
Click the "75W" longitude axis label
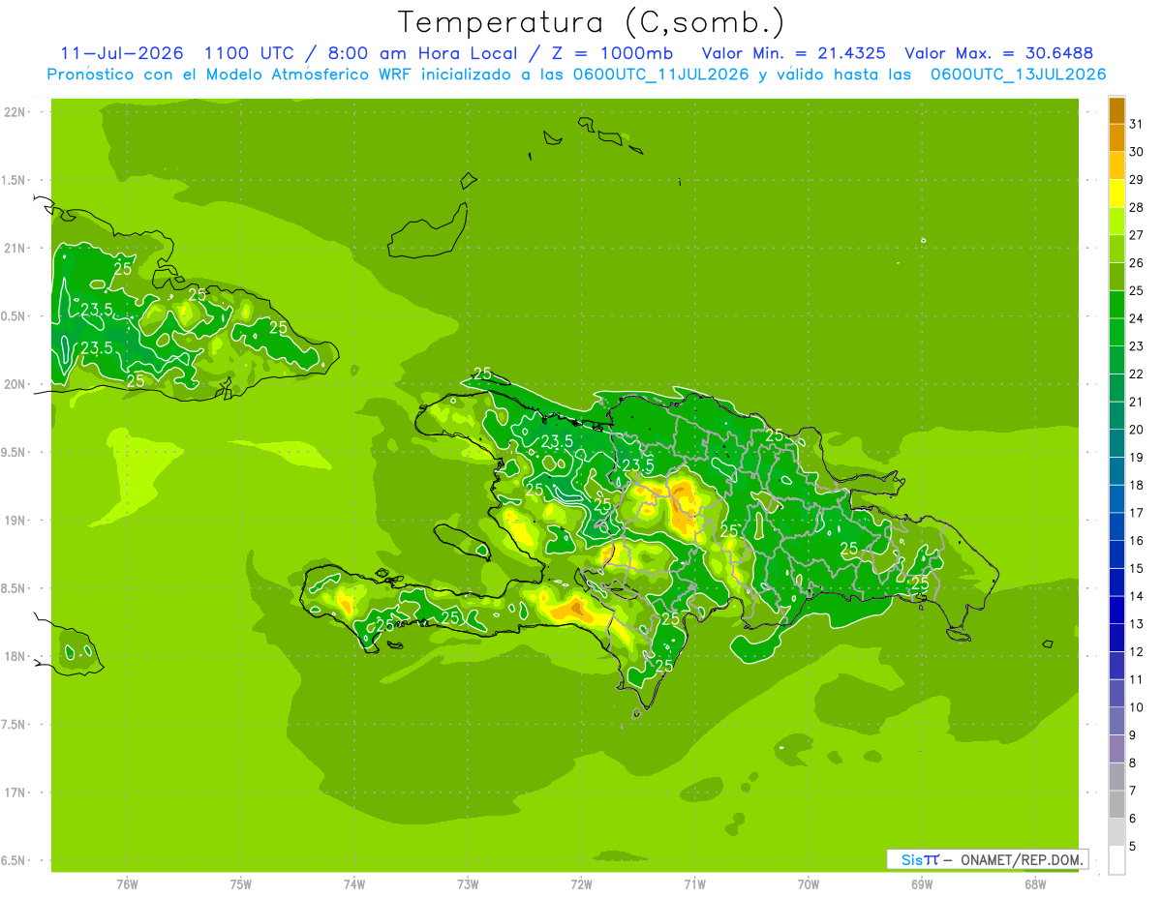click(x=241, y=883)
